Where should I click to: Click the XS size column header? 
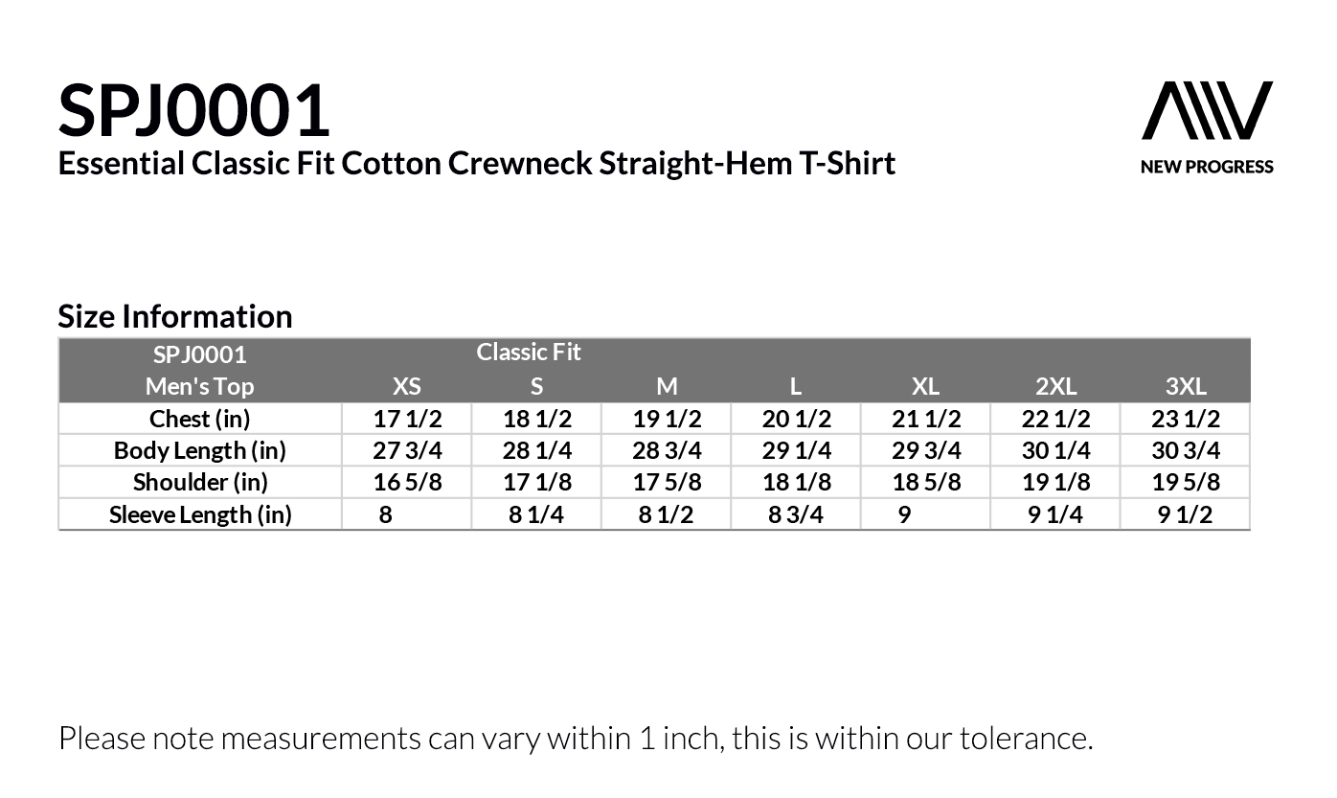point(407,386)
